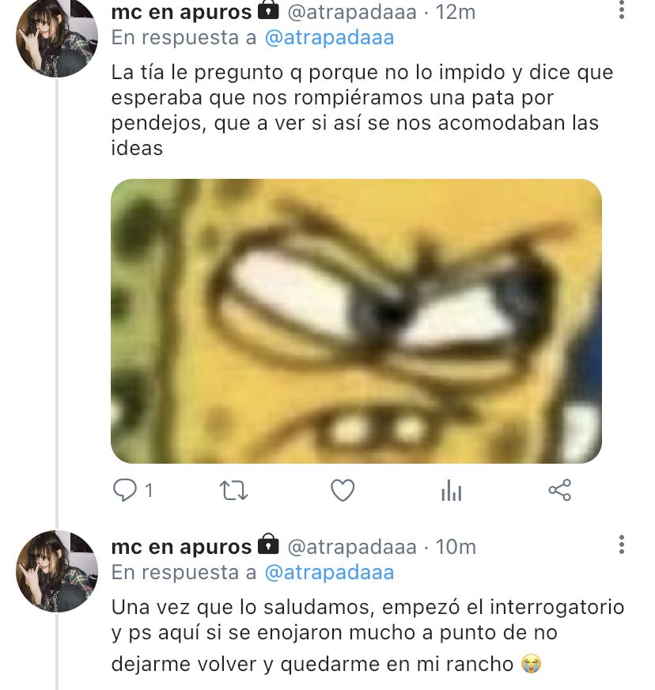Click the lock icon beside the 10m tweet's name
Screen dimensions: 655x690
click(268, 544)
